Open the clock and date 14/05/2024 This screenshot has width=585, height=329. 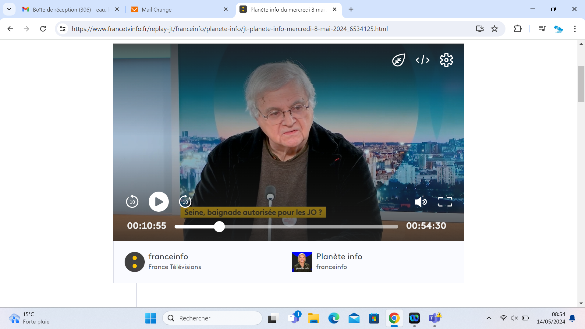tap(551, 318)
